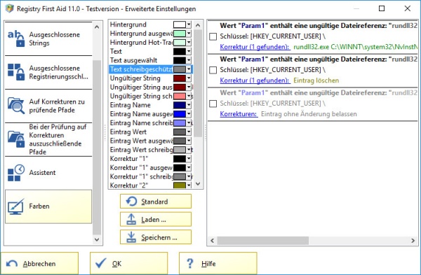The height and width of the screenshot is (275, 421).
Task: Click the Abbrechen undo arrow icon
Action: pos(12,264)
